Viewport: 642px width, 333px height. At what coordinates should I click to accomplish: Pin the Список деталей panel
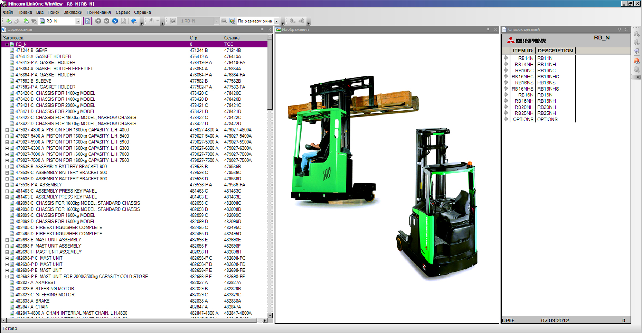pos(620,30)
